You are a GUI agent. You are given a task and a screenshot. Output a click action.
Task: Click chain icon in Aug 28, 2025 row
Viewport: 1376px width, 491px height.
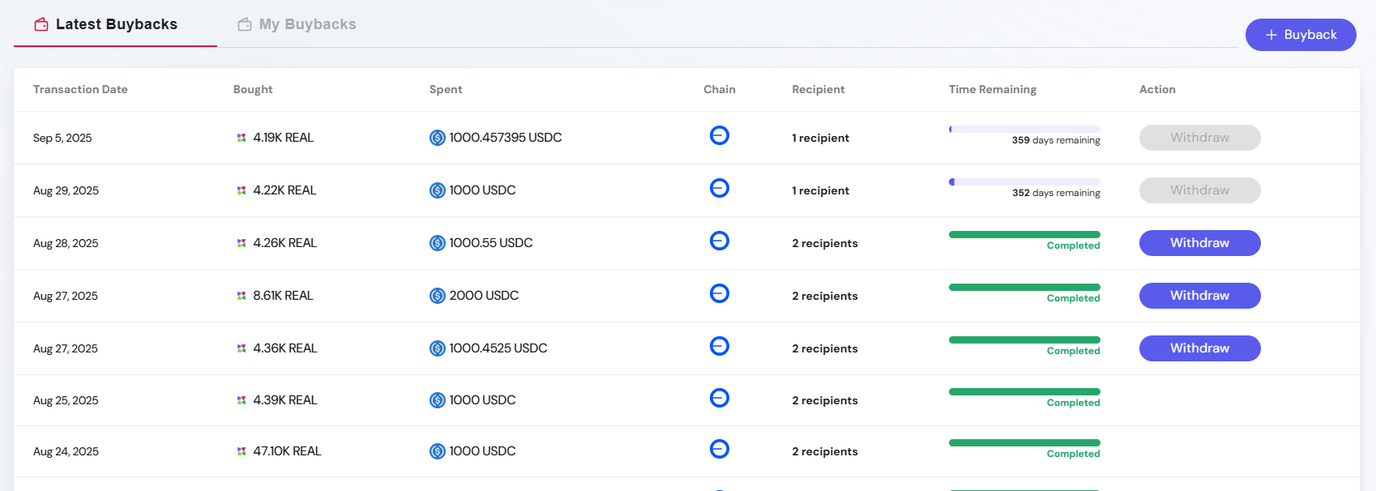pyautogui.click(x=719, y=241)
